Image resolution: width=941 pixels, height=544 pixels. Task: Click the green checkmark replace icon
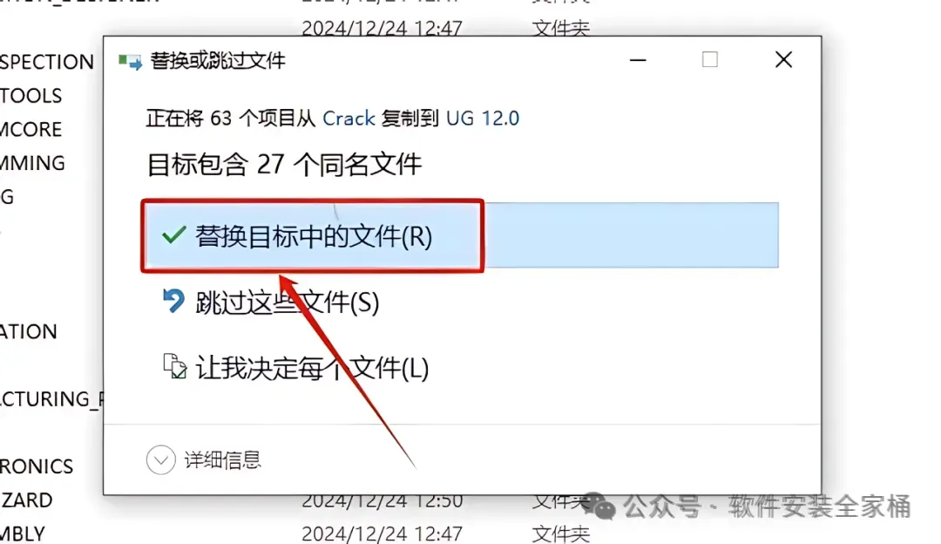173,235
